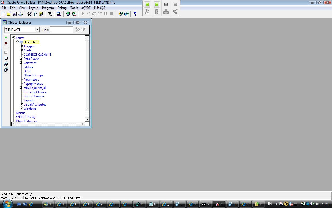Click the Expand All nodes icon

(x=6, y=64)
